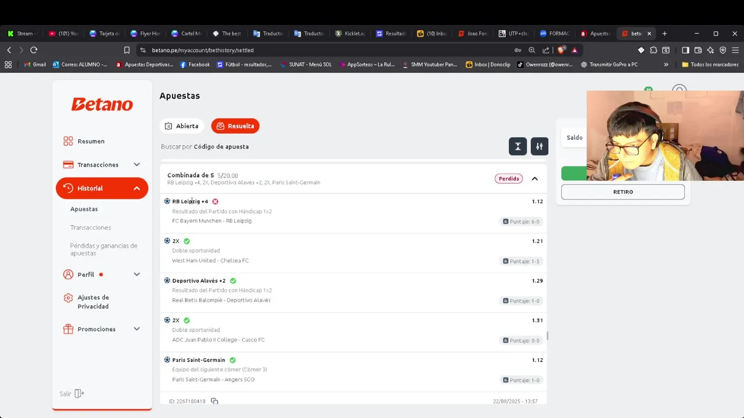This screenshot has height=418, width=744.
Task: Show more bookmarks chevron
Action: click(x=666, y=64)
